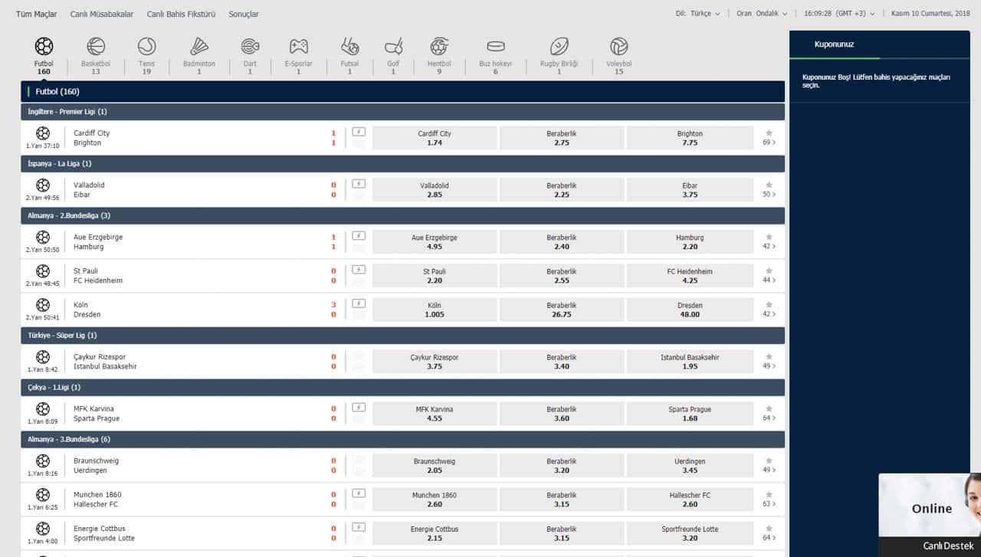Viewport: 981px width, 557px height.
Task: Select the Tenis sport icon
Action: (x=146, y=48)
